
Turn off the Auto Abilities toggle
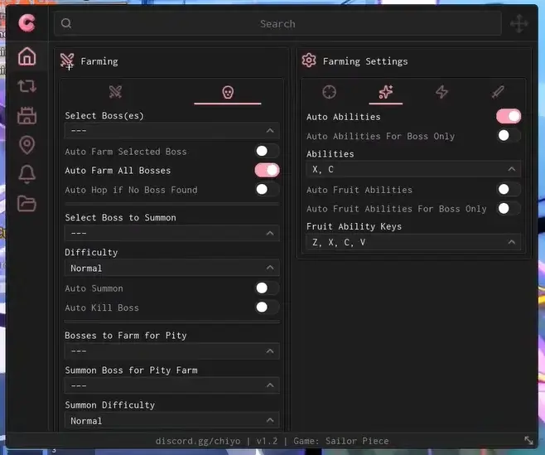click(x=509, y=117)
